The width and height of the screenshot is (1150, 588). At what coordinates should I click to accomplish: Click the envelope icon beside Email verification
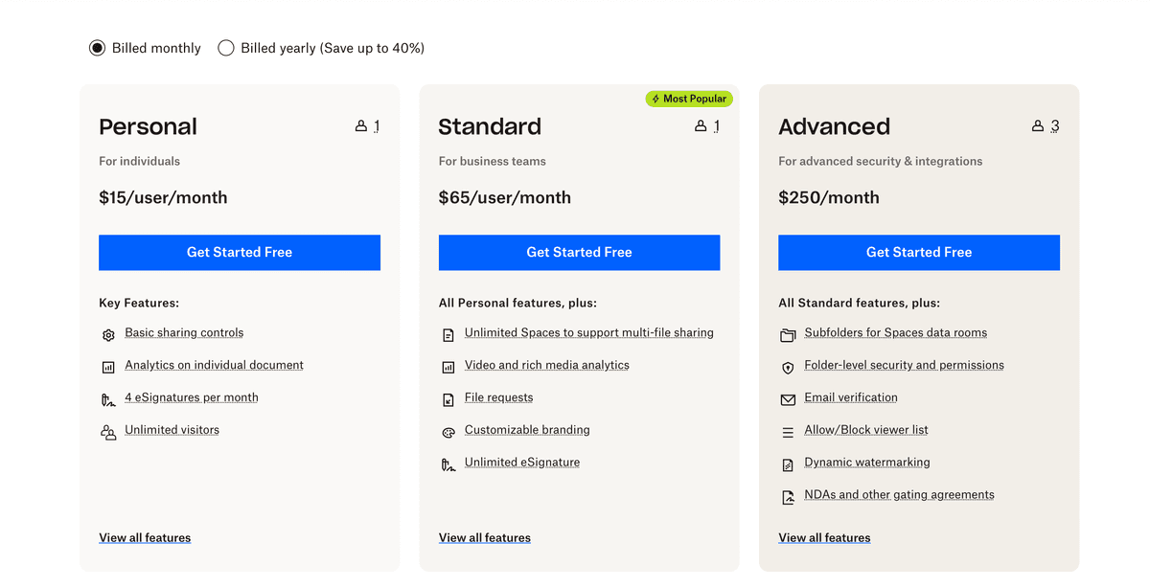[787, 400]
